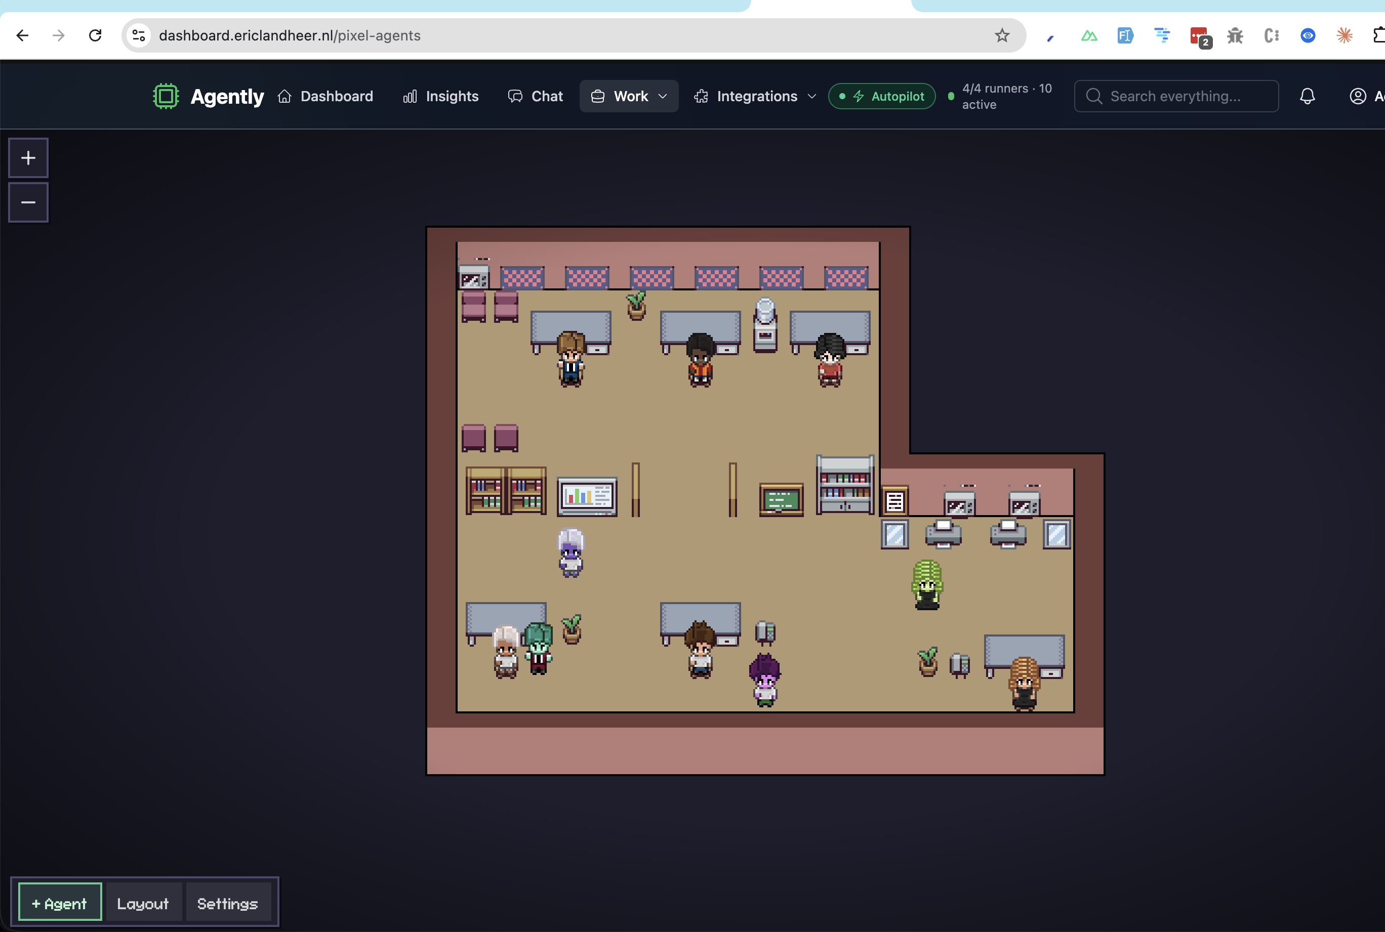Zoom in using the plus button

pyautogui.click(x=28, y=157)
